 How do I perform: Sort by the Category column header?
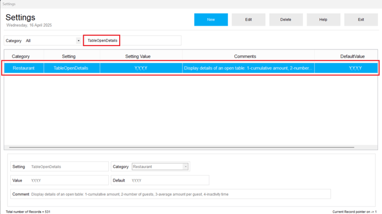(x=21, y=56)
